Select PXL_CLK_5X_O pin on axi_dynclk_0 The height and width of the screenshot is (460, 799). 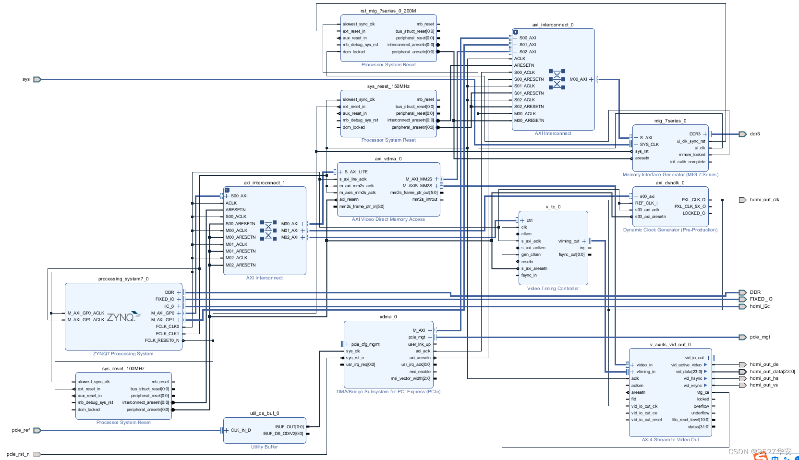(690, 206)
